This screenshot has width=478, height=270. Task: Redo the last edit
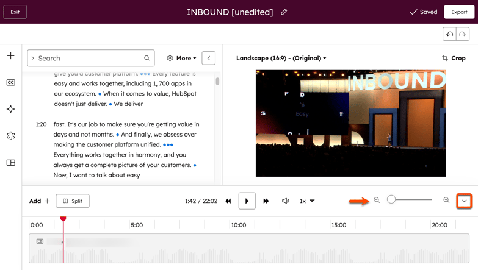(463, 35)
